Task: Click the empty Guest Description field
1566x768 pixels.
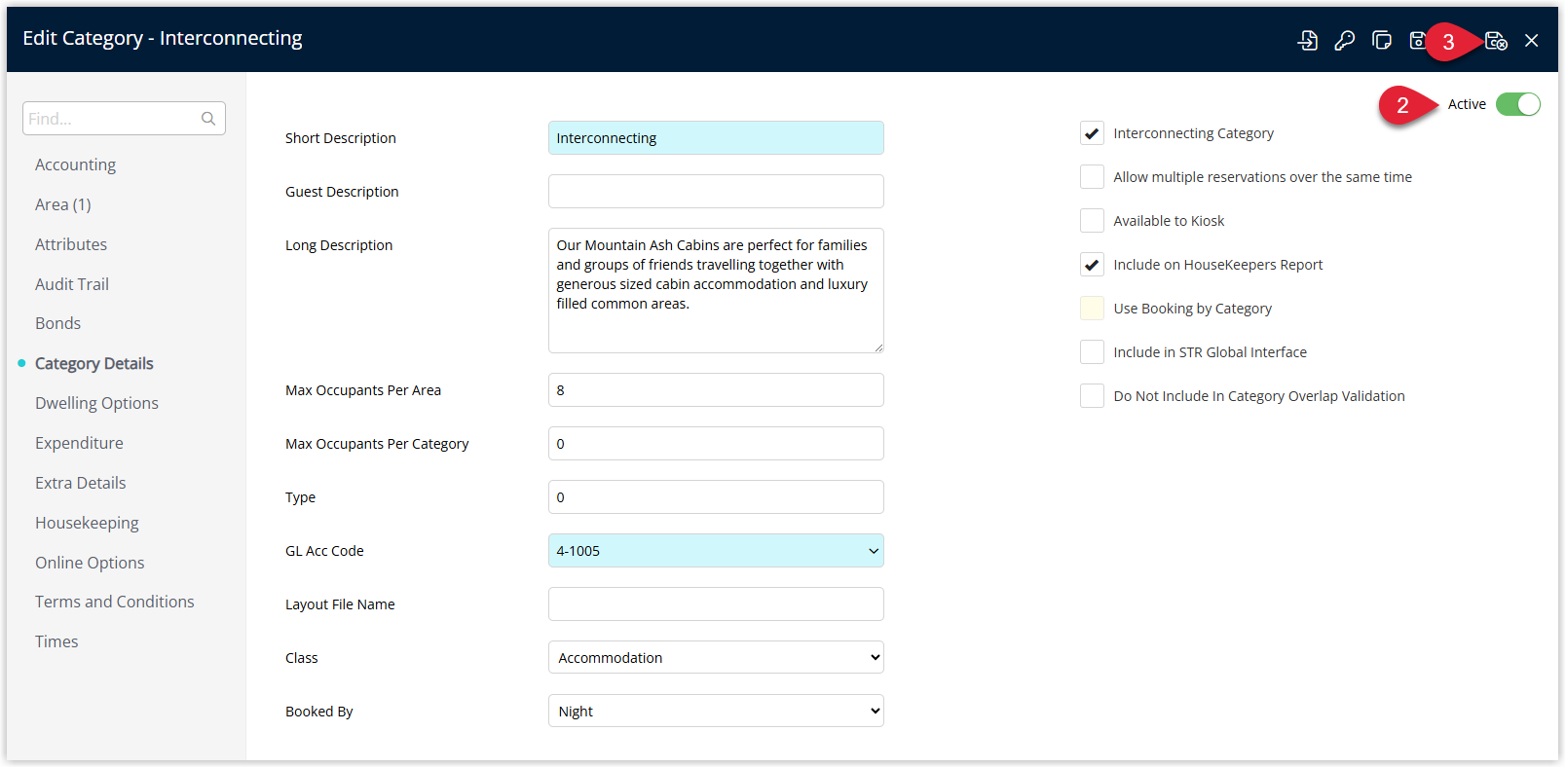Action: 716,192
